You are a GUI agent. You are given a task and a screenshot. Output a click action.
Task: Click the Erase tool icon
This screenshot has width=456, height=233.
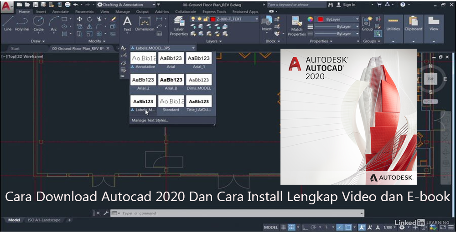[113, 19]
